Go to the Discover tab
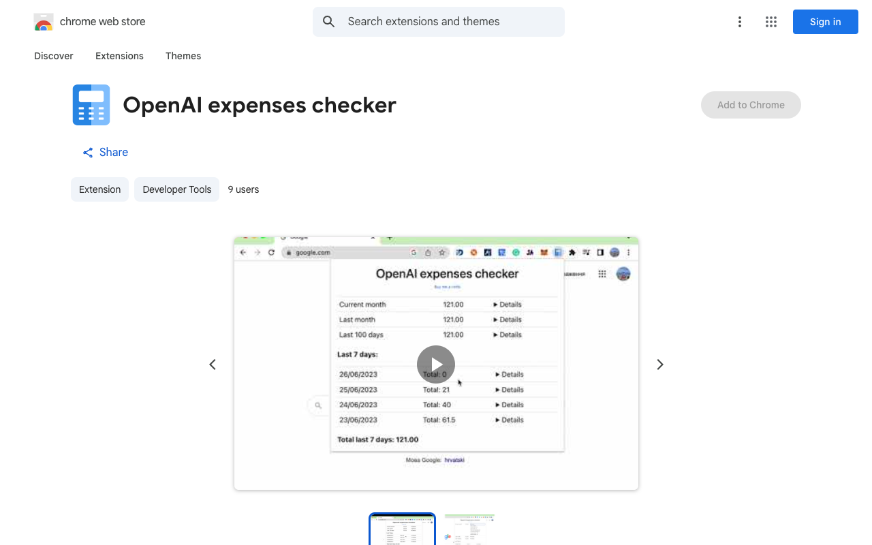The width and height of the screenshot is (872, 545). (x=54, y=56)
